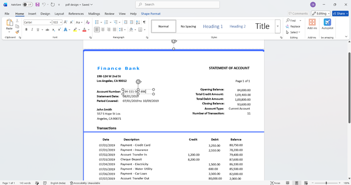Click the Share button
This screenshot has height=185, width=351.
(340, 14)
